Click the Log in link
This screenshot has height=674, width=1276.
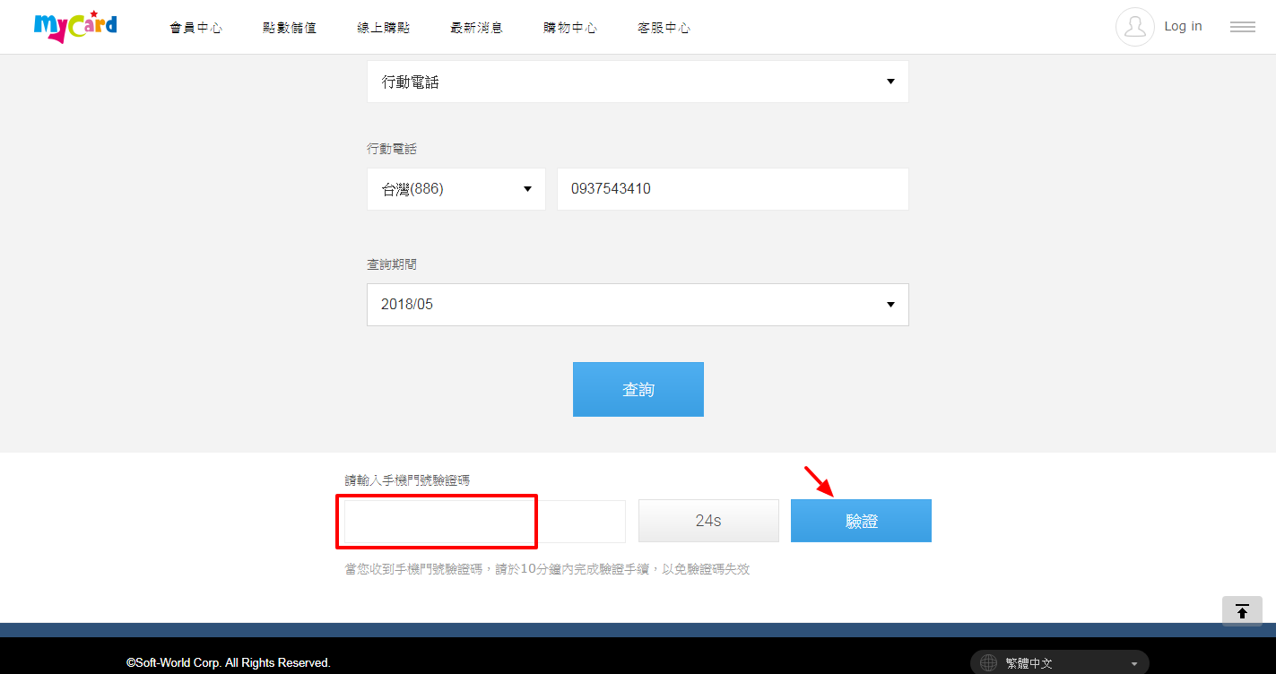1183,26
